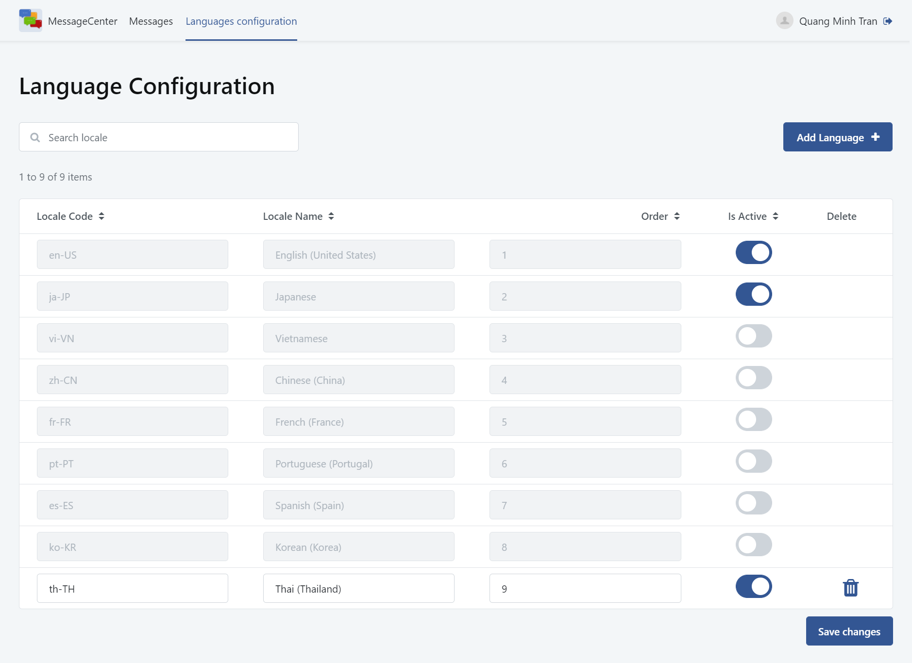The height and width of the screenshot is (663, 912).
Task: Click the Delete column header
Action: pyautogui.click(x=842, y=216)
